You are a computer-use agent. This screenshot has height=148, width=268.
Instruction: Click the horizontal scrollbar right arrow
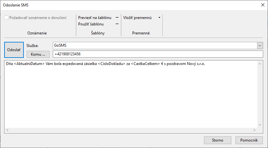tap(254, 130)
